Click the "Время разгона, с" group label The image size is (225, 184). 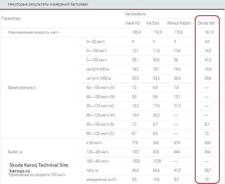point(22,88)
